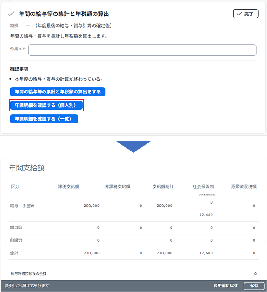Click the 合計 課税支給額 value 210,000
267x292 pixels.
[x=91, y=253]
